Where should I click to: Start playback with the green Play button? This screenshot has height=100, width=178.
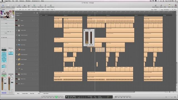[56, 97]
